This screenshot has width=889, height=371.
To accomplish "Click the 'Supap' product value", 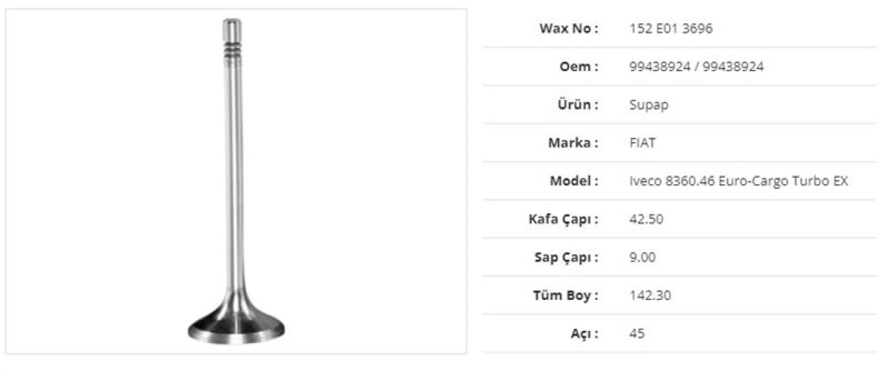I will (648, 105).
